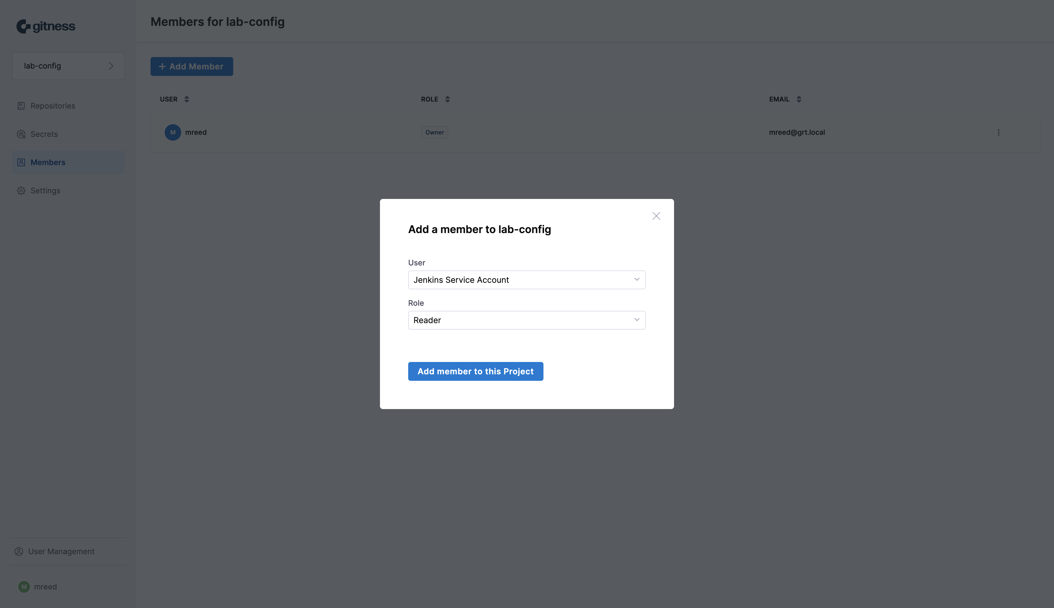Screen dimensions: 1054x608
Task: Open User Management
Action: coord(61,551)
